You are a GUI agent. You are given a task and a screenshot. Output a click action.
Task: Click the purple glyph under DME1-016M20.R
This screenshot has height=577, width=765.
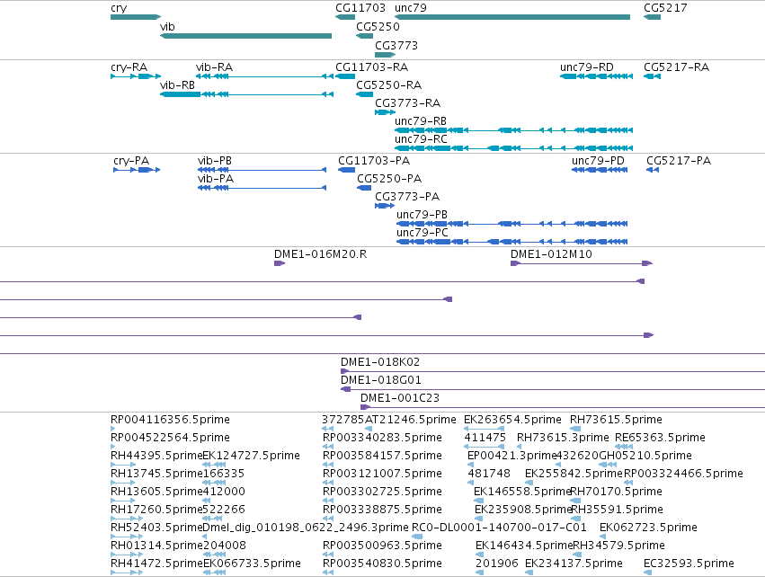tap(279, 263)
